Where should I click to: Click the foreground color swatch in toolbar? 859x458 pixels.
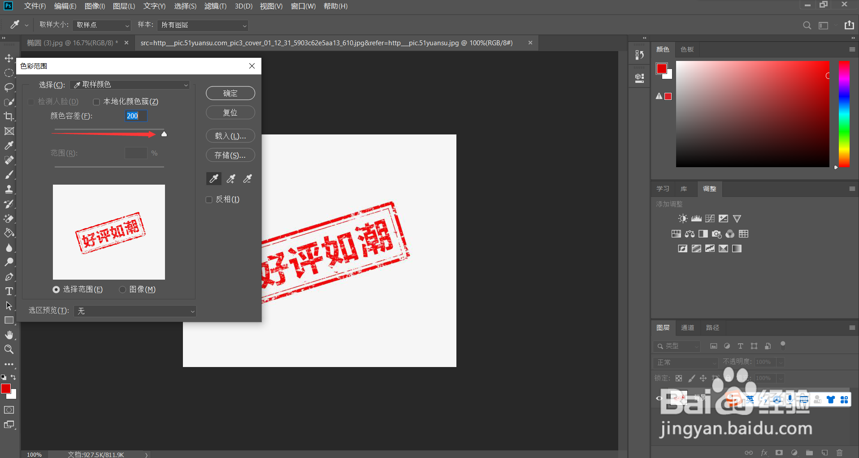tap(6, 389)
